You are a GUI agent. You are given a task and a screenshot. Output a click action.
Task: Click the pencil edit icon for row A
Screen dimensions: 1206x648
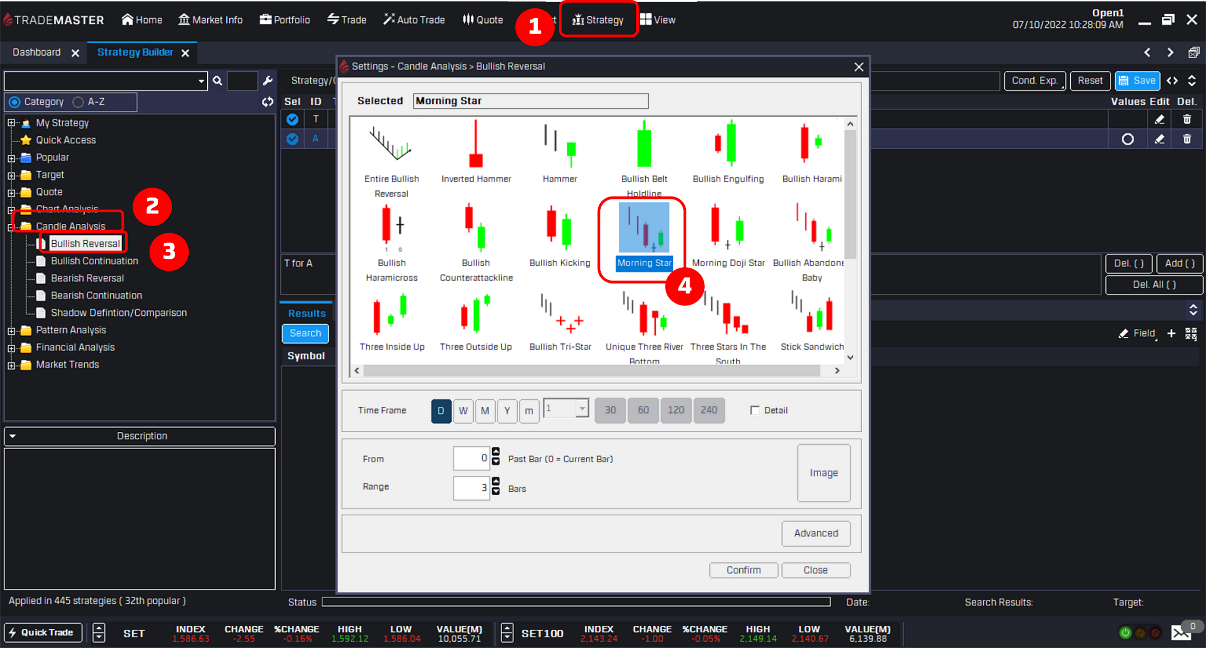point(1159,139)
